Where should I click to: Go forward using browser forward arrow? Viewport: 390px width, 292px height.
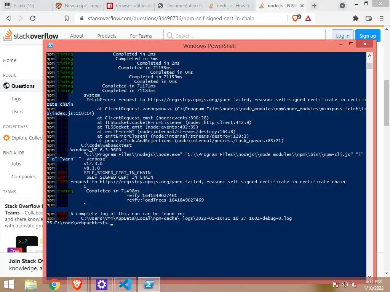point(21,18)
